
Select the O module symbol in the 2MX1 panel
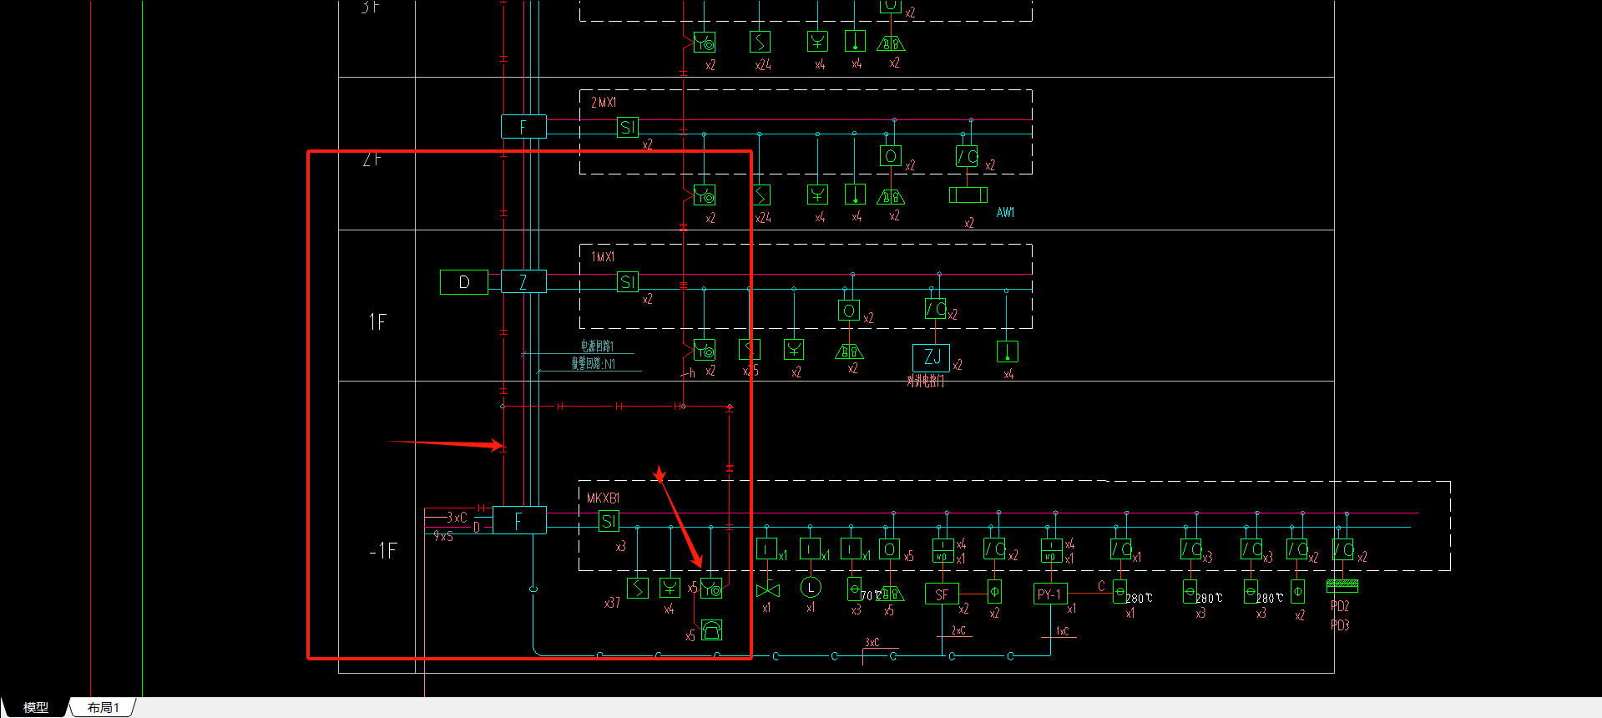tap(891, 155)
